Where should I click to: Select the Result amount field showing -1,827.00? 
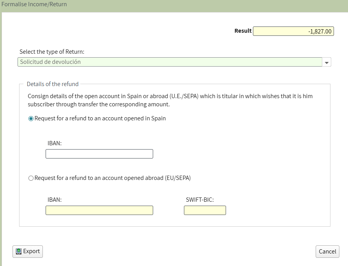293,31
